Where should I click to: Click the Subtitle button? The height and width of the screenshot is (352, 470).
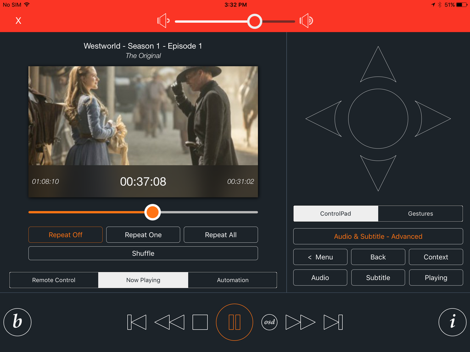click(x=378, y=277)
